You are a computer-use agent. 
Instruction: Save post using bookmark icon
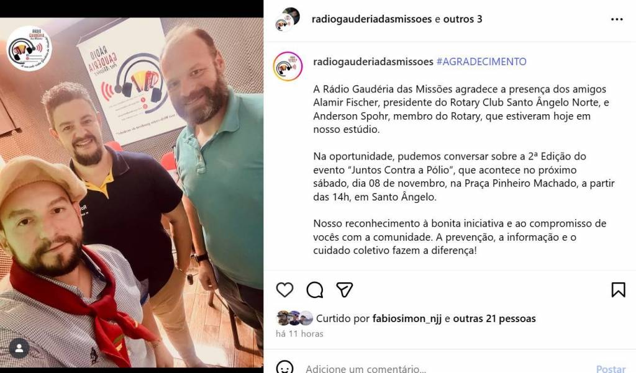pos(618,290)
